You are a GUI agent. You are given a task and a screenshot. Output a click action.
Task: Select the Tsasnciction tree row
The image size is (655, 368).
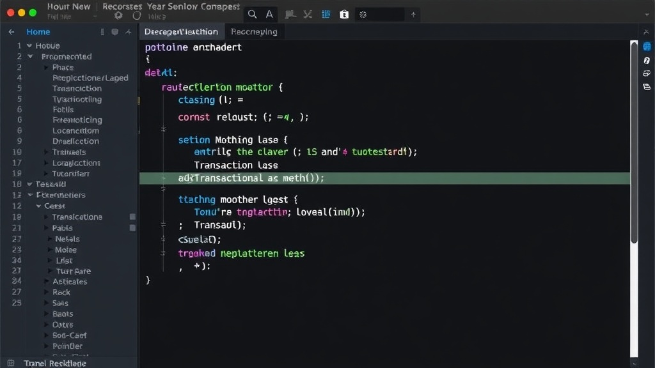77,88
